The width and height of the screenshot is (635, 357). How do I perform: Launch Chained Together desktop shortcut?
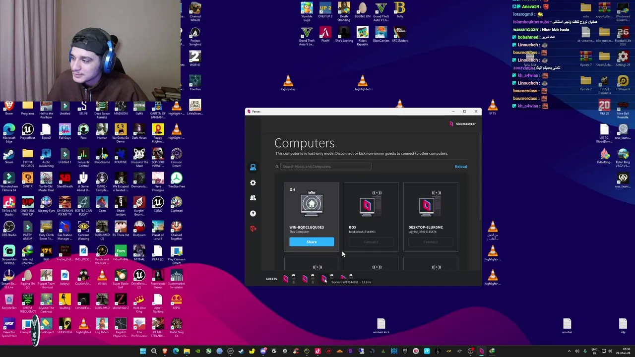[x=176, y=230]
